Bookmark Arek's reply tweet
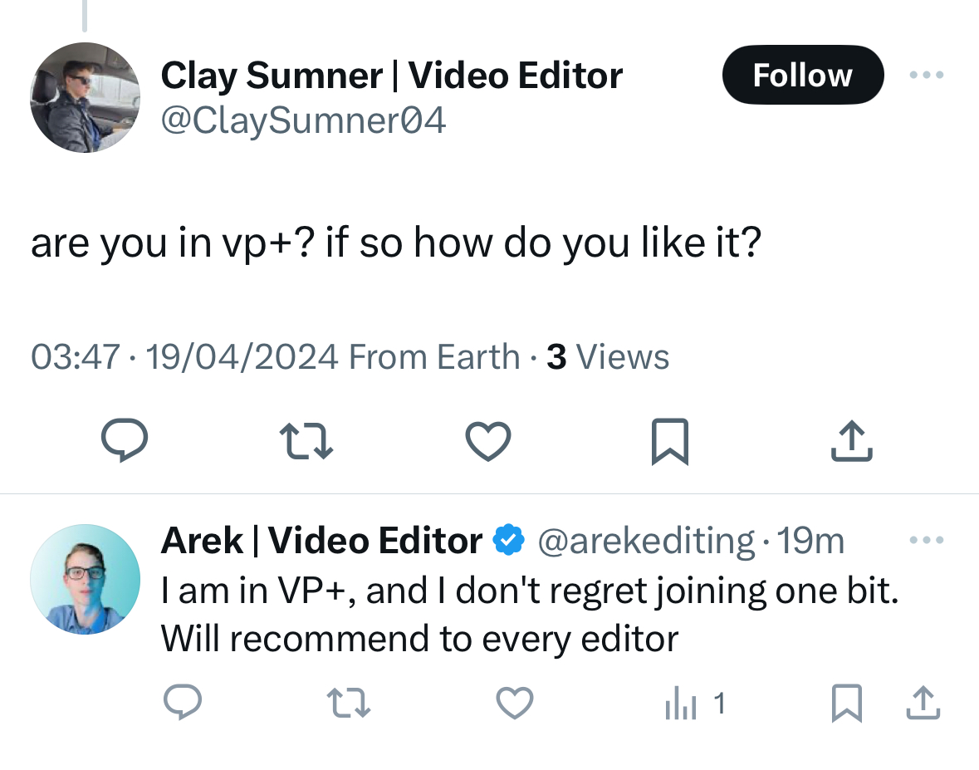The image size is (979, 770). (x=845, y=704)
